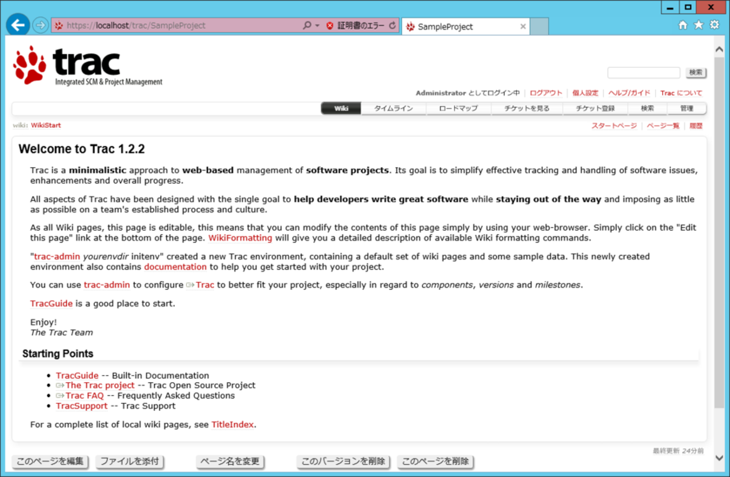Click the TracSupport link
The height and width of the screenshot is (477, 730).
(x=81, y=406)
